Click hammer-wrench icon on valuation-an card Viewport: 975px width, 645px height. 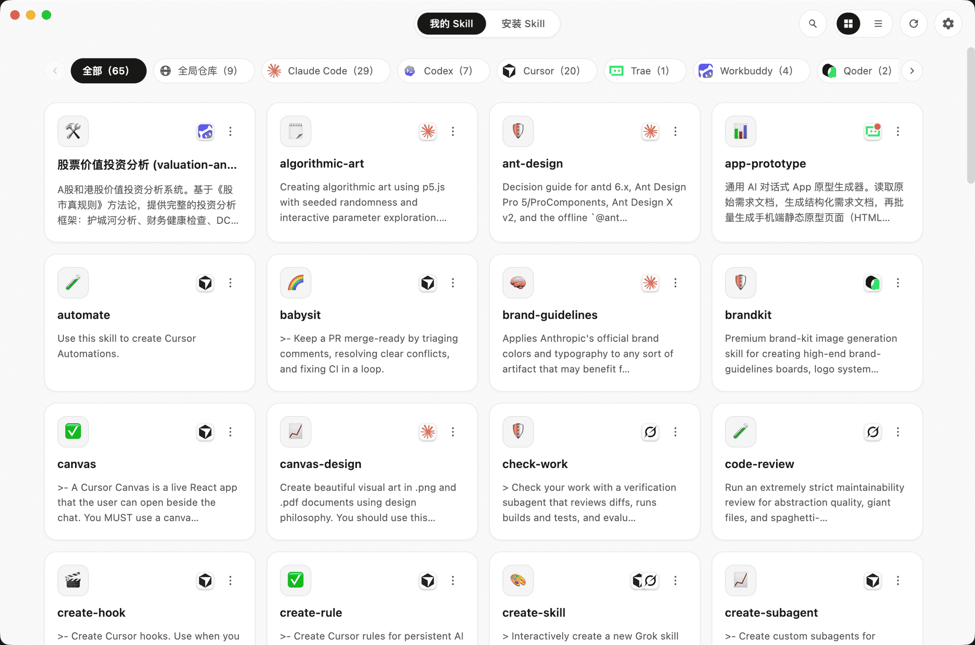[x=73, y=131]
